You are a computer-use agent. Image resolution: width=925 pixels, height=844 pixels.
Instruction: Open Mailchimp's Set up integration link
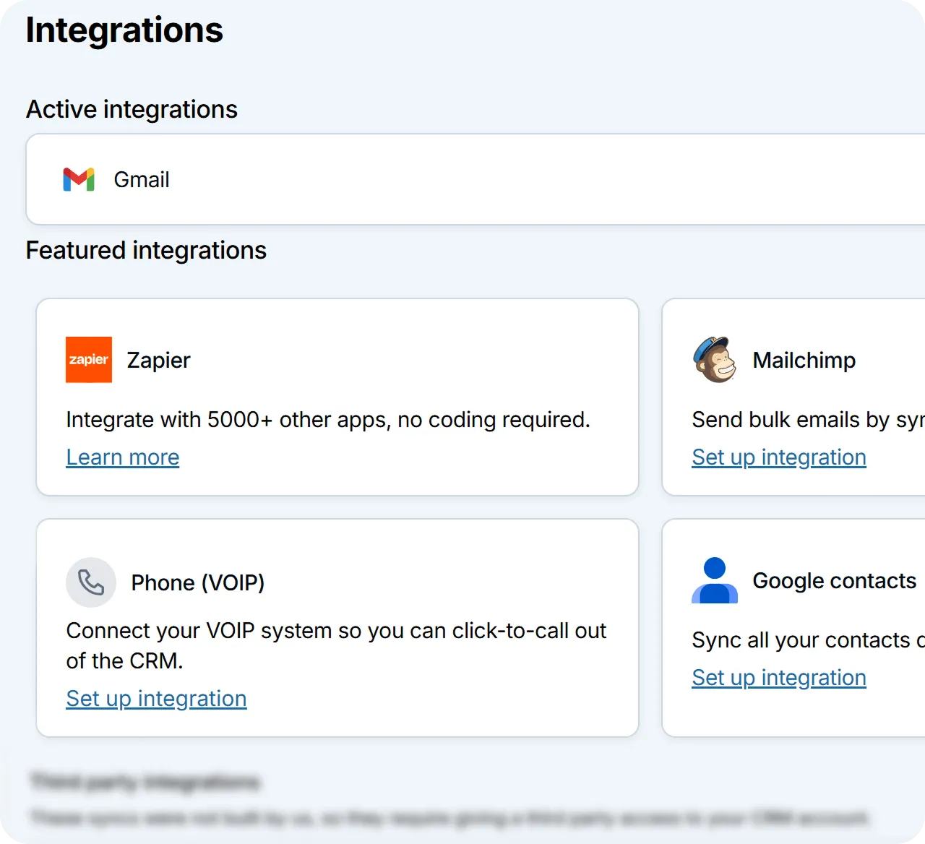(779, 457)
